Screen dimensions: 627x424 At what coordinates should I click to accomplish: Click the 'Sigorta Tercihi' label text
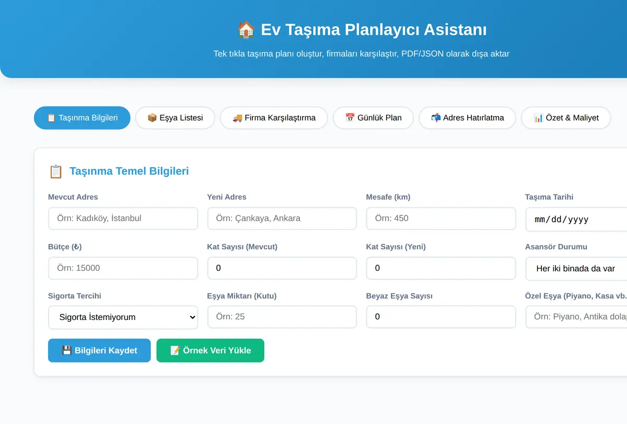click(75, 296)
